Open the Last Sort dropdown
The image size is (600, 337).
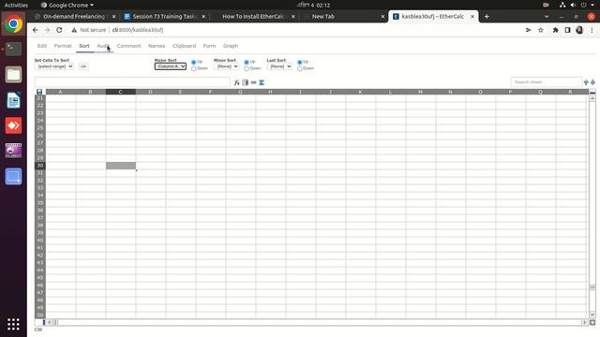click(x=279, y=66)
